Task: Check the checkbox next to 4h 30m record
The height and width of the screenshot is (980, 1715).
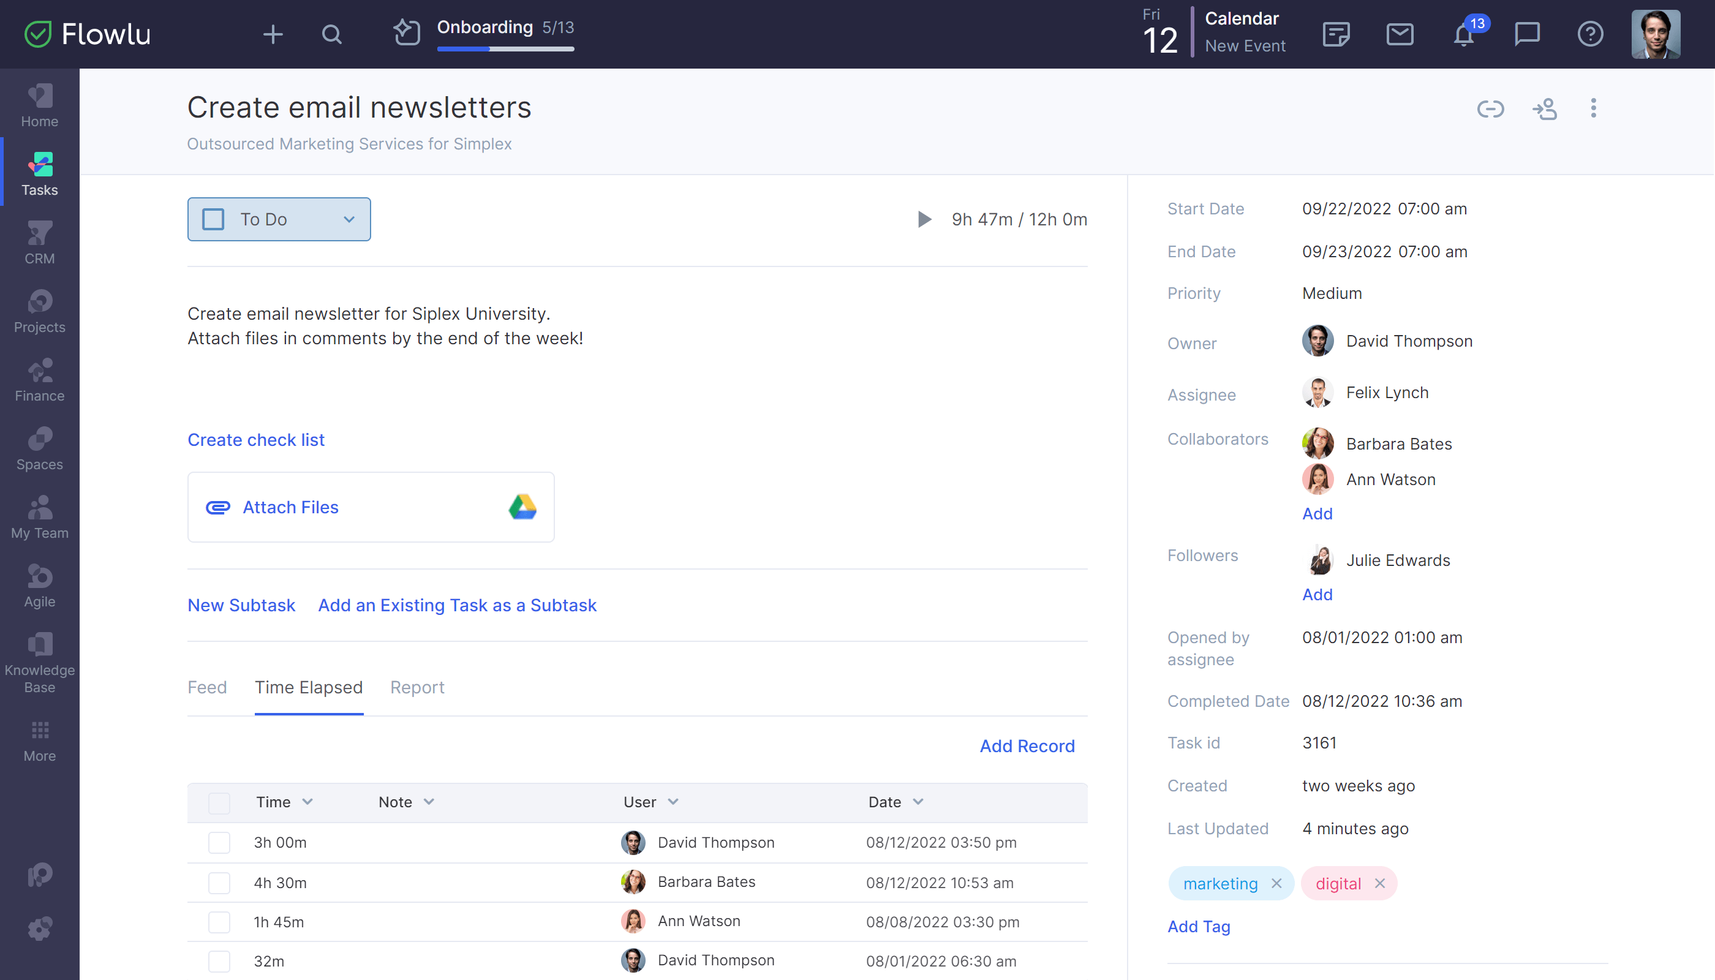Action: (217, 882)
